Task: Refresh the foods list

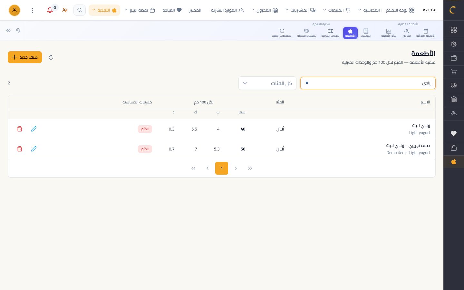Action: 51,57
